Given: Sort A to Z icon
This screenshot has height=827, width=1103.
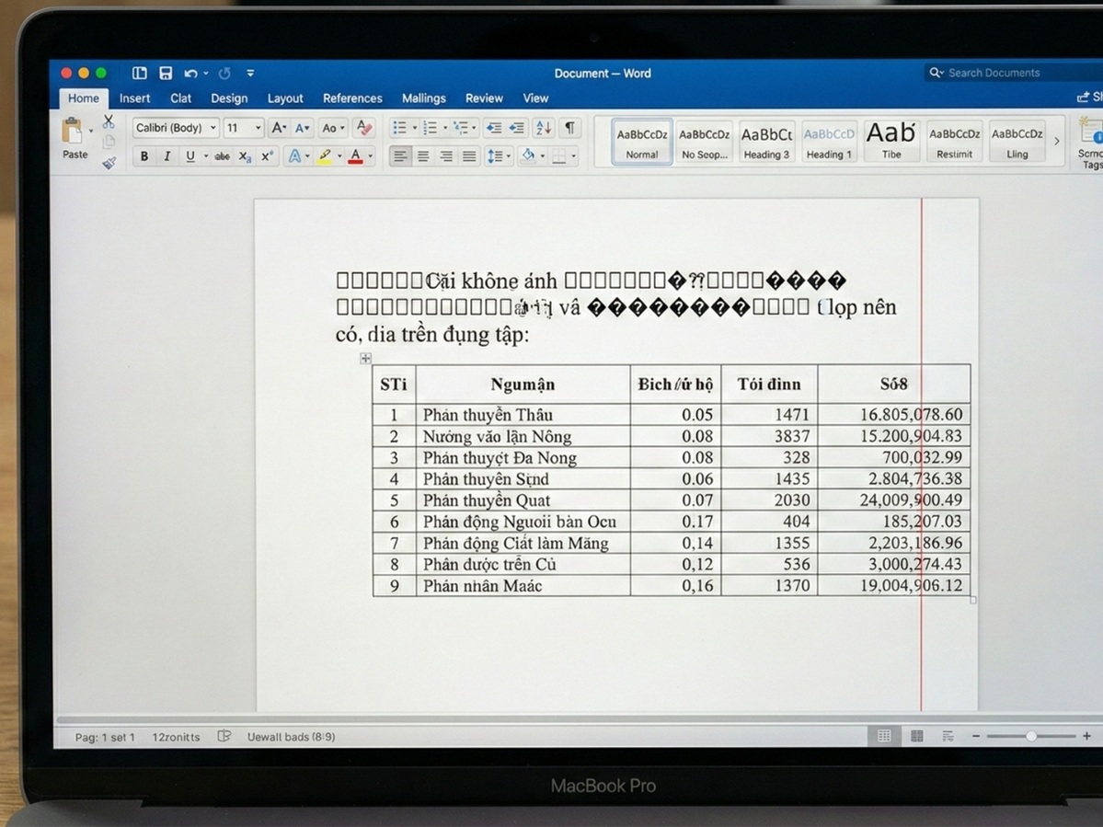Looking at the screenshot, I should coord(544,128).
